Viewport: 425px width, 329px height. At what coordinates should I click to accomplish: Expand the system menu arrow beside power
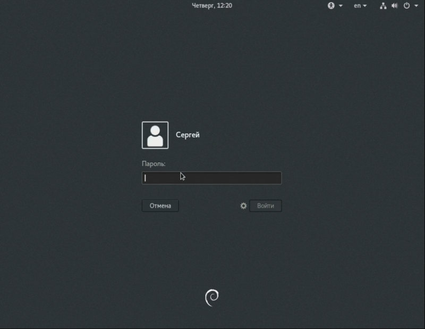(x=416, y=6)
